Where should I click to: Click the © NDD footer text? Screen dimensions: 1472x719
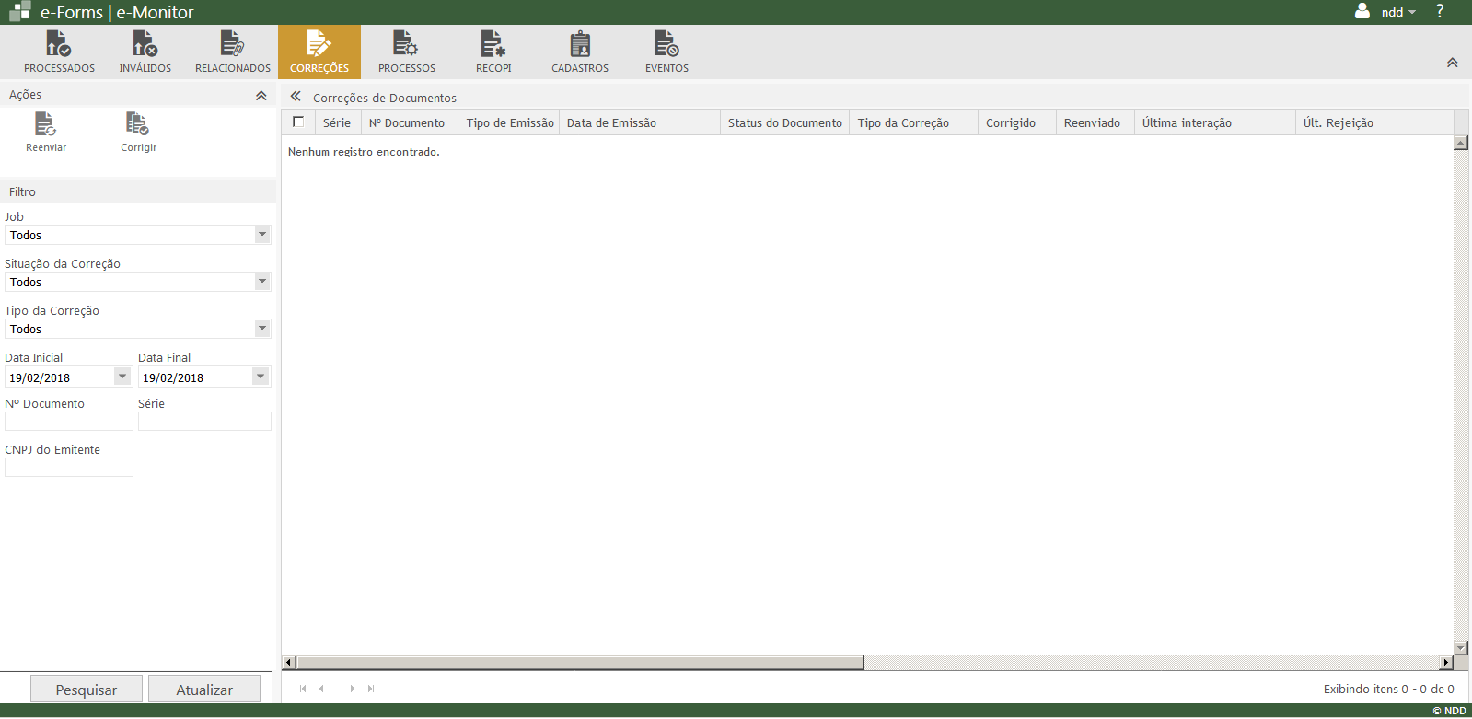point(1449,711)
